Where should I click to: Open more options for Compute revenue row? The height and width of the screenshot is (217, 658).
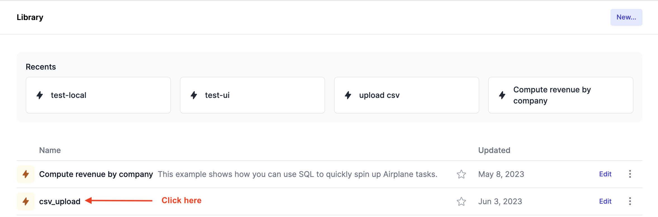coord(630,174)
